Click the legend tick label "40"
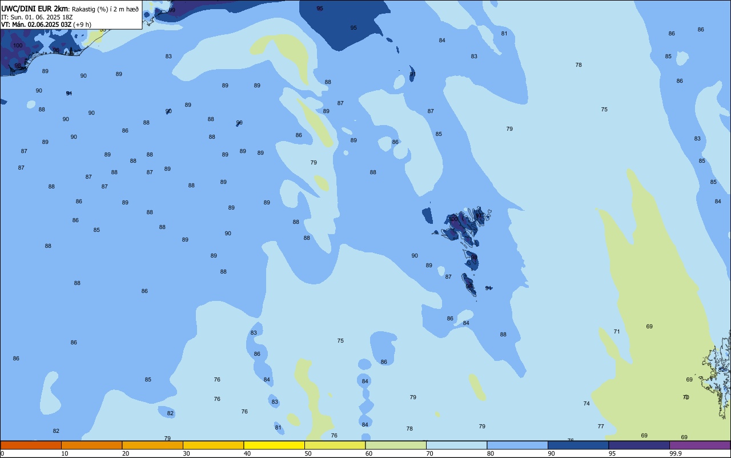 pos(247,453)
